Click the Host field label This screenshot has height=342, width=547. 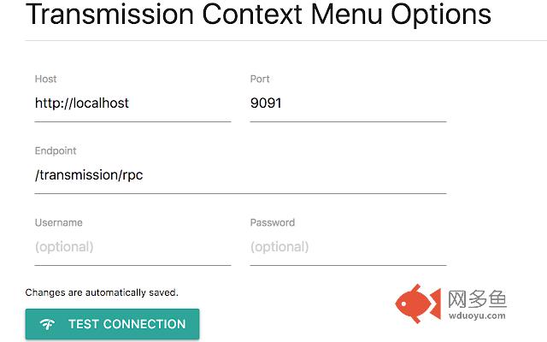45,79
